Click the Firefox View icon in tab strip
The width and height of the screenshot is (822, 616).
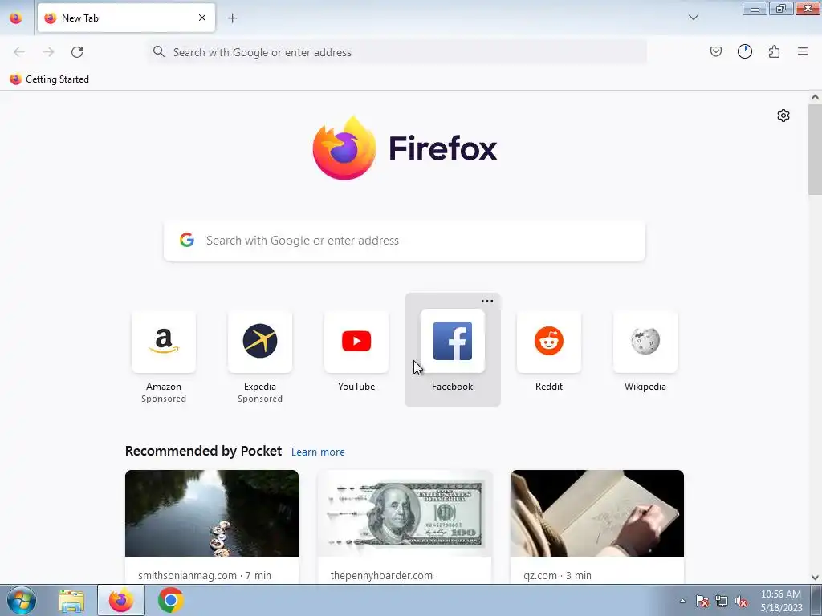tap(16, 18)
